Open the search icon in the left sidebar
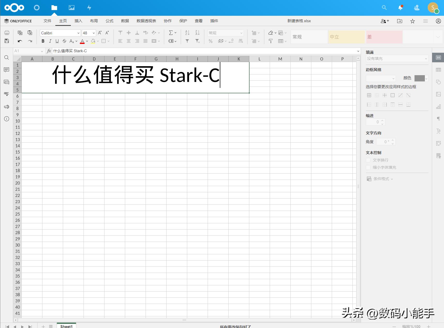 pyautogui.click(x=6, y=57)
